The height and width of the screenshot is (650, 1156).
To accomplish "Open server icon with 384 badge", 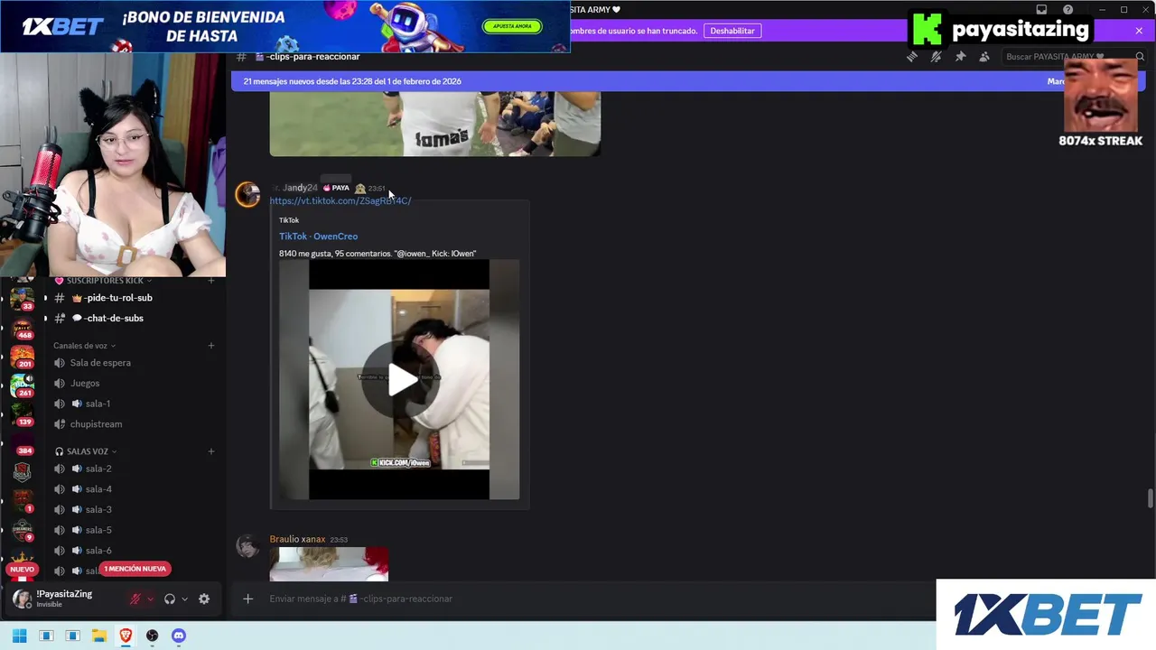I will (22, 444).
